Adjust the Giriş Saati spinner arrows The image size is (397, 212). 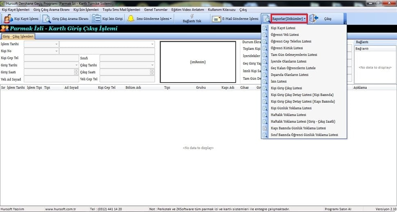tap(76, 72)
